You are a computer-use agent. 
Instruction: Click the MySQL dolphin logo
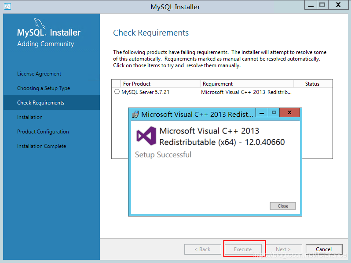40,23
